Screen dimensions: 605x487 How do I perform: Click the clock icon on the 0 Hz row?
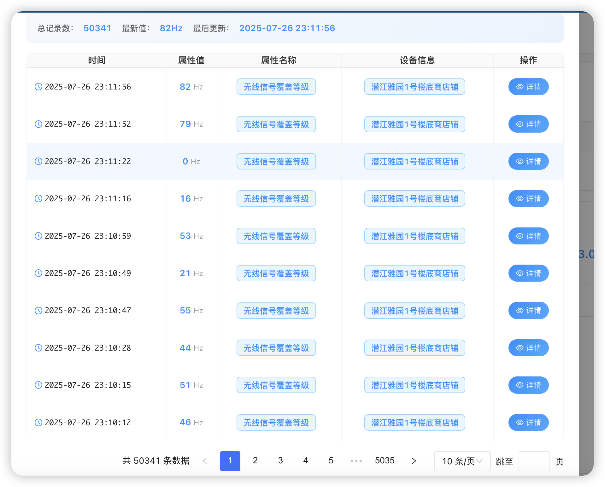click(38, 161)
